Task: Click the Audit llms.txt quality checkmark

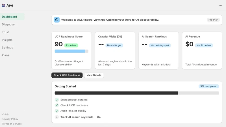Action: (57, 111)
